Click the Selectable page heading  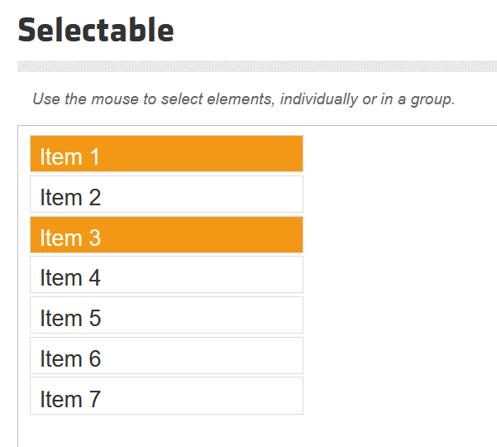(96, 30)
